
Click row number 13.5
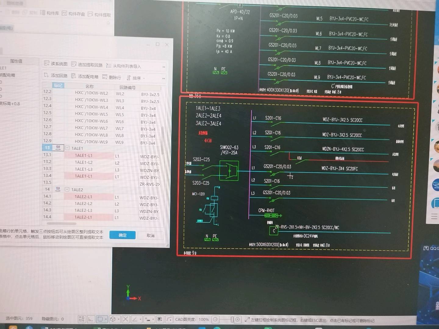tap(47, 182)
